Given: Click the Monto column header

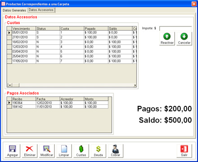Looking at the screenshot, I should pos(96,99).
